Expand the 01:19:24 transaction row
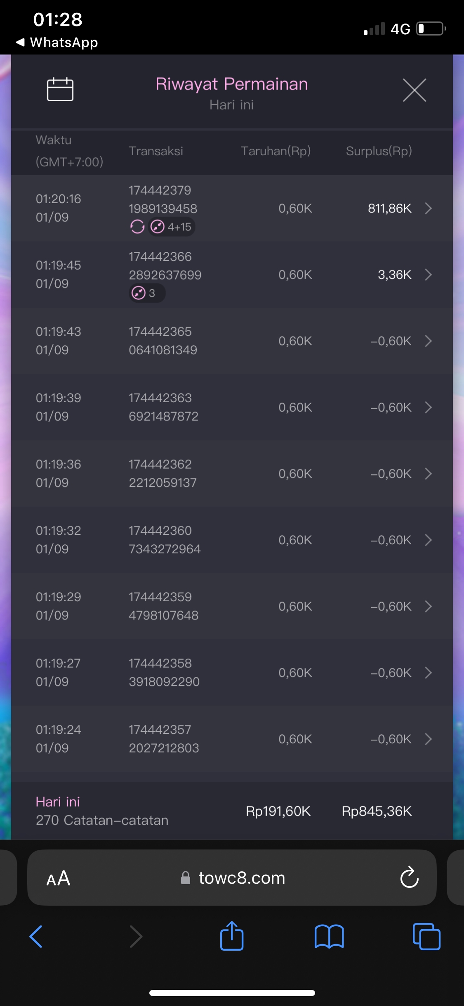The image size is (464, 1006). 428,739
